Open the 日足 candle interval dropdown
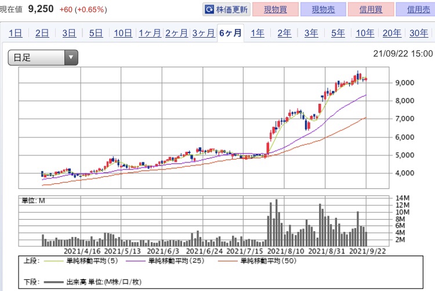Image resolution: width=435 pixels, height=291 pixels. click(x=43, y=57)
